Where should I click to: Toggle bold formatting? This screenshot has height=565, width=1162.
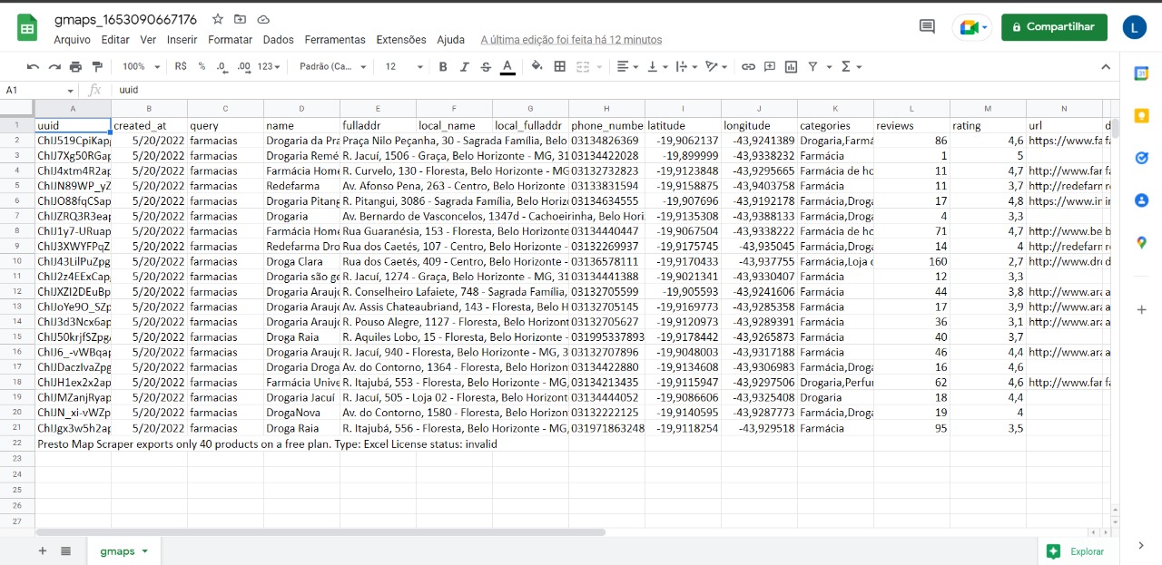point(443,66)
